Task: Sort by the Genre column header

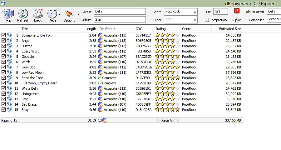Action: 196,29
